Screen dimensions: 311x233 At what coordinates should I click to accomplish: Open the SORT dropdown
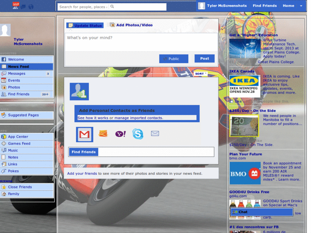pyautogui.click(x=201, y=74)
